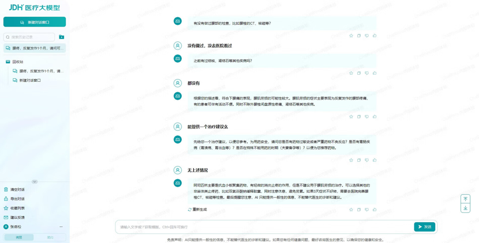Click the user message 无上述情况
This screenshot has width=479, height=243.
pos(197,170)
